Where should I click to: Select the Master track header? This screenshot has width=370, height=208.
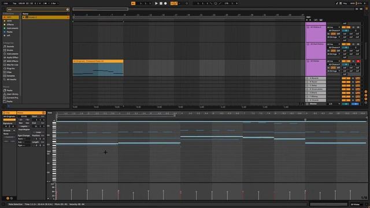316,104
